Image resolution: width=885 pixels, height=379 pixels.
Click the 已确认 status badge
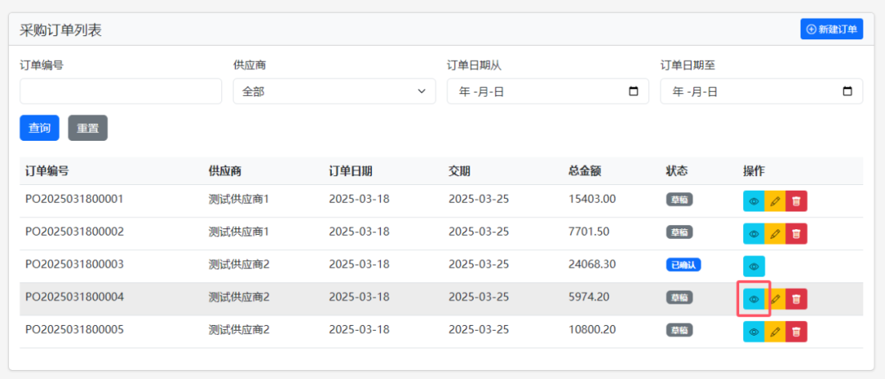683,264
